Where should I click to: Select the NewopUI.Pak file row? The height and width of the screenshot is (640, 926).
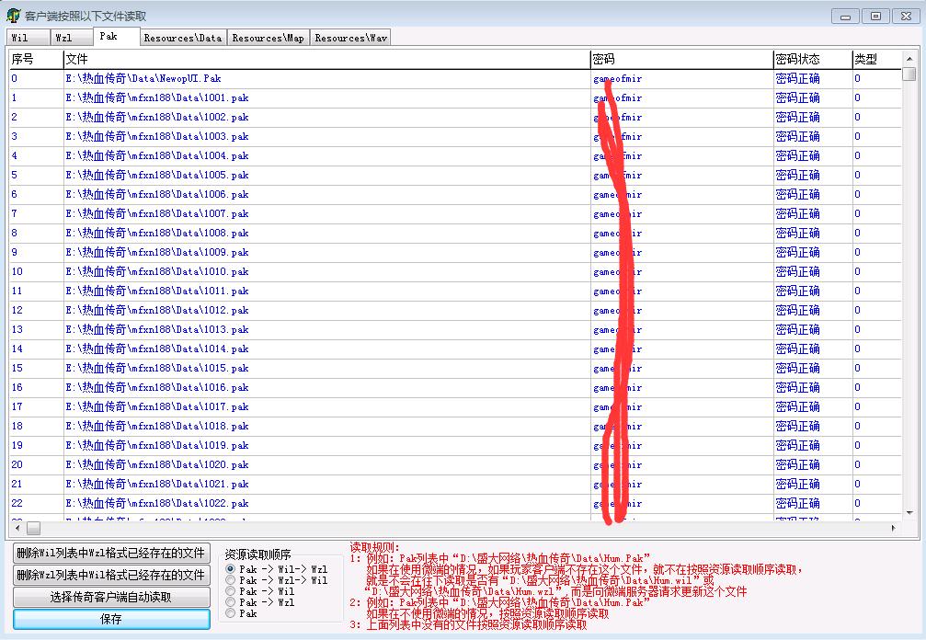click(143, 79)
